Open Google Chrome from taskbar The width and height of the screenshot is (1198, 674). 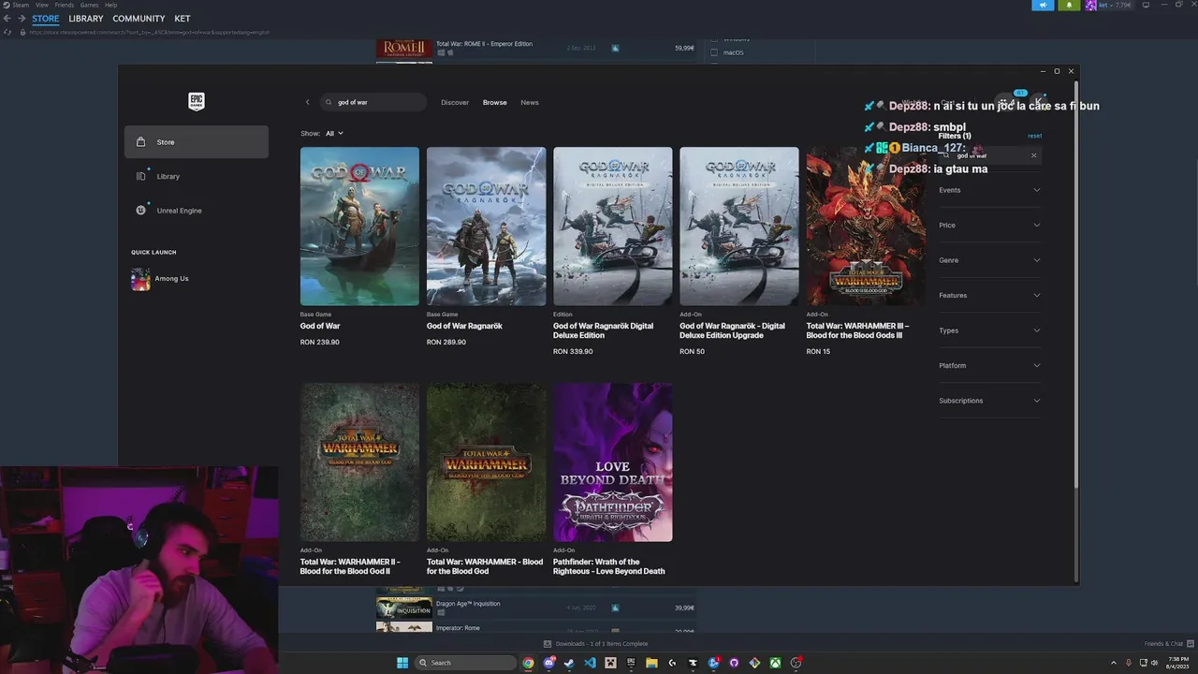(528, 663)
